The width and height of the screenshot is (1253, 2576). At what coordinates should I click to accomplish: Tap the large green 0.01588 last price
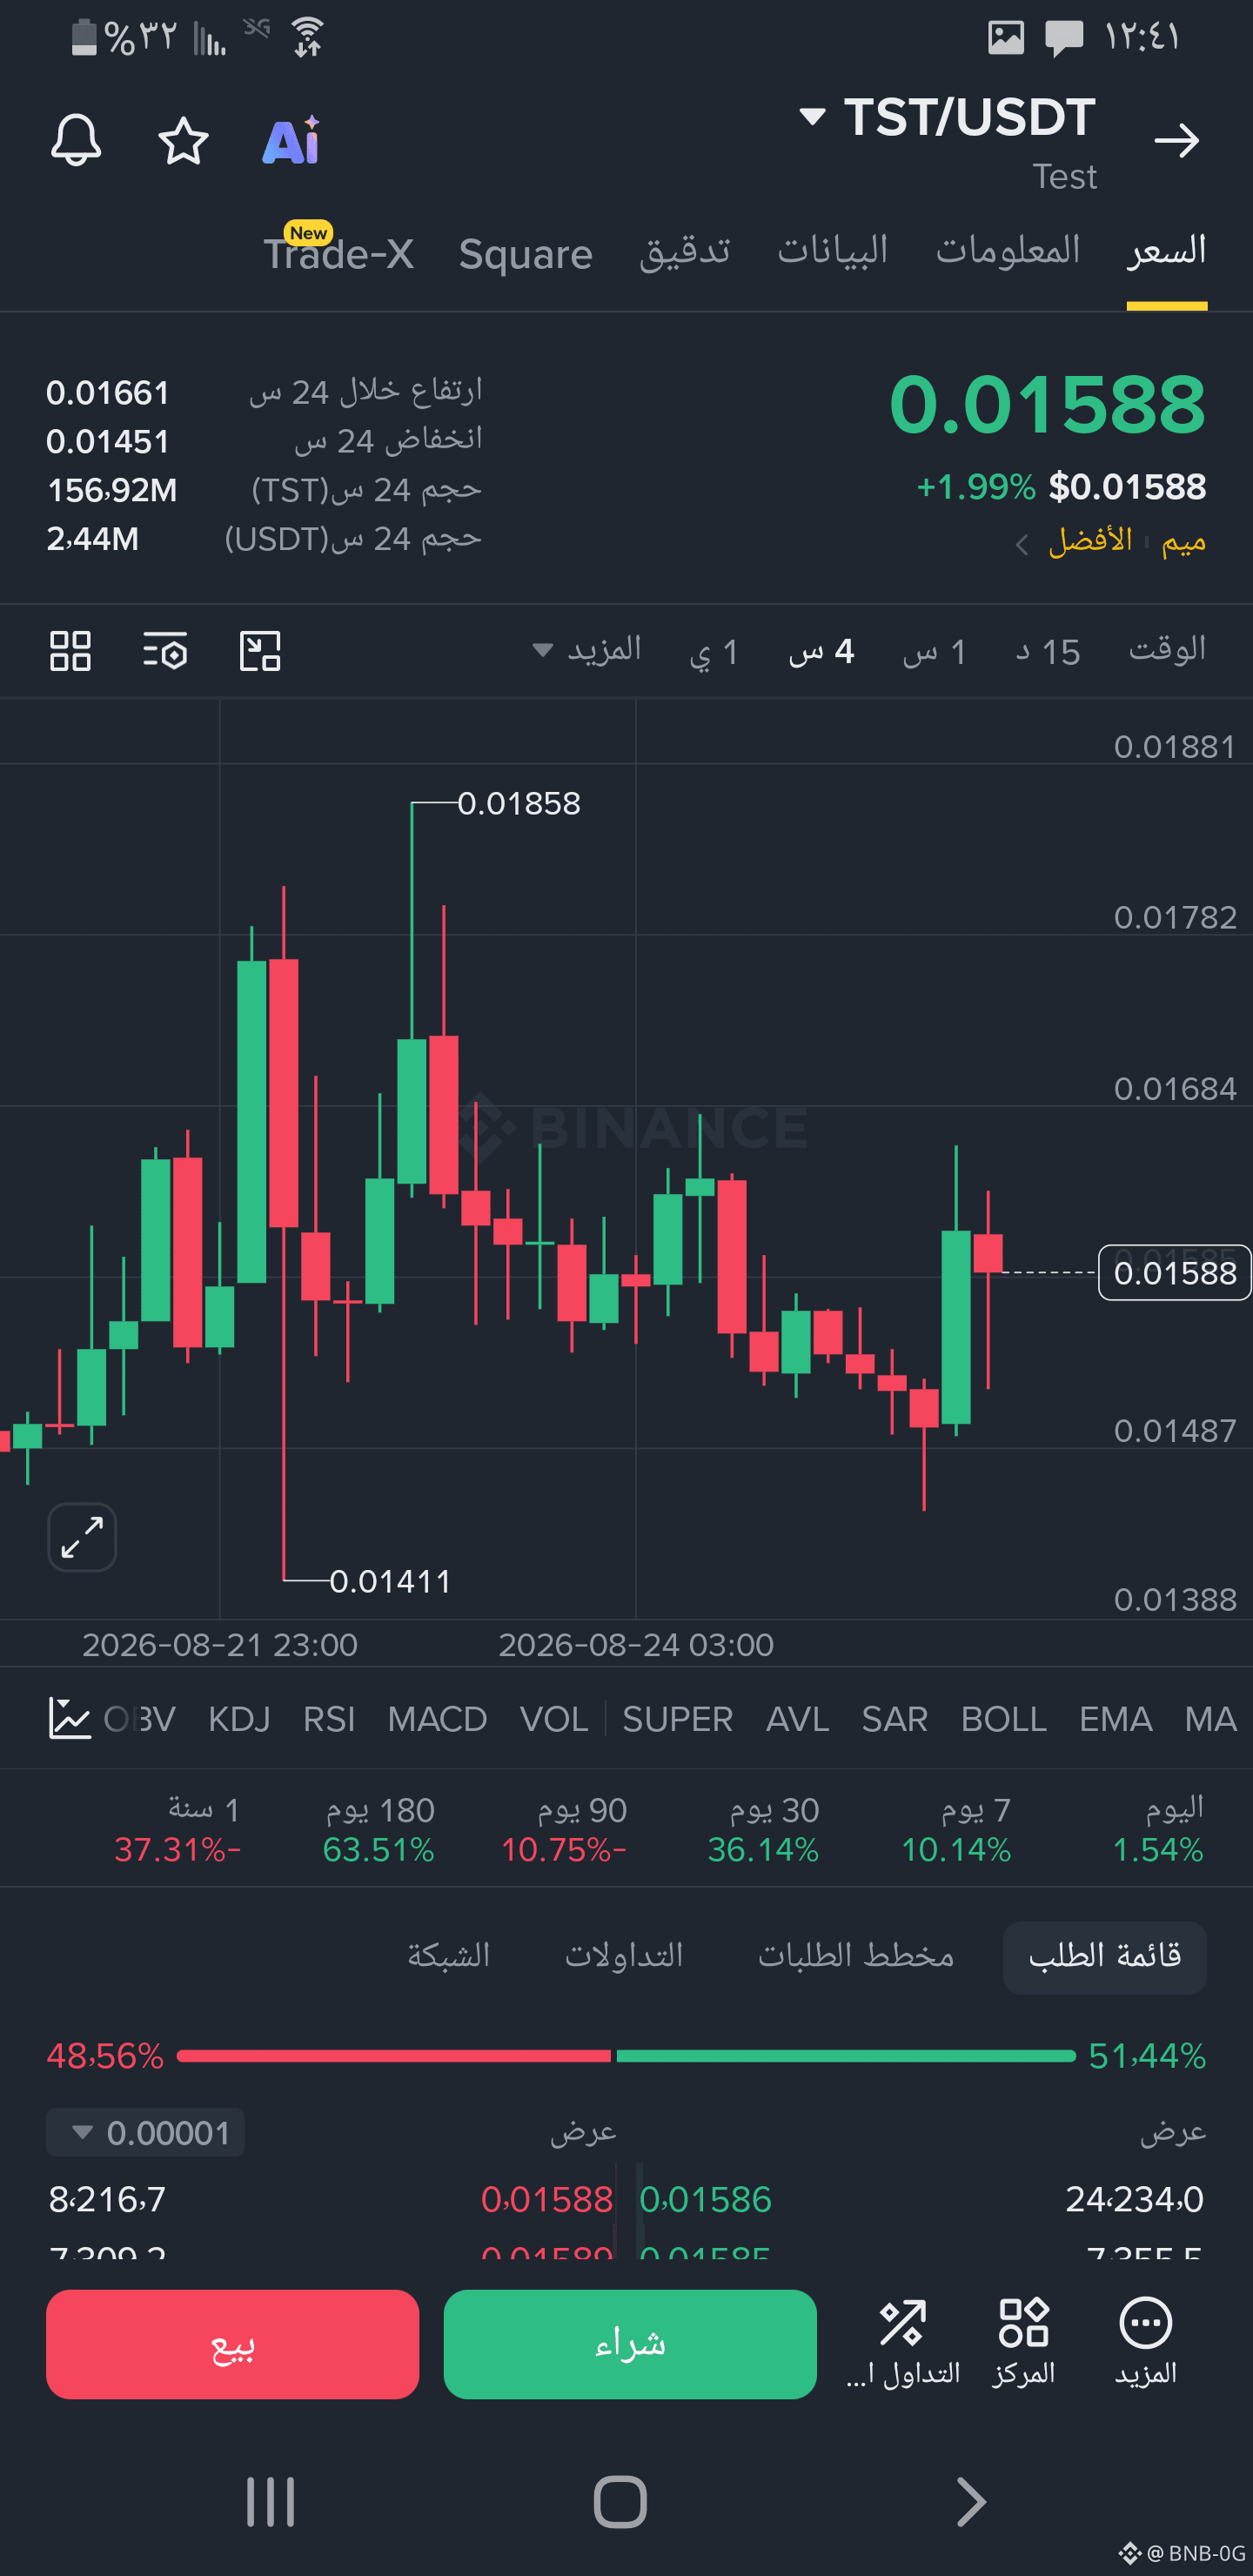[x=1047, y=405]
